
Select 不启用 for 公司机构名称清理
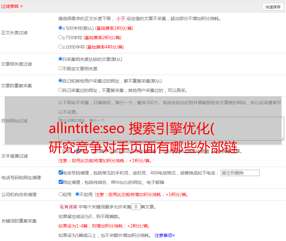(x=77, y=194)
